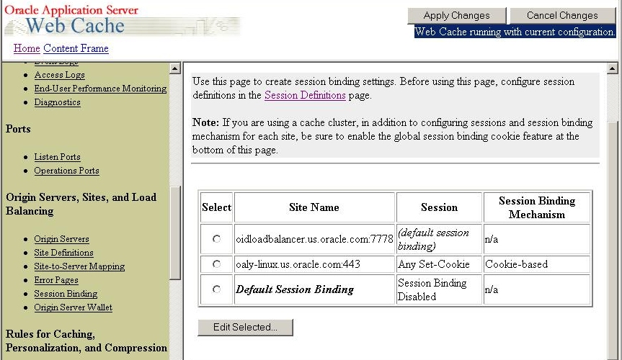Screen dimensions: 622x360
Task: Open the Operations Ports link
Action: pos(66,171)
